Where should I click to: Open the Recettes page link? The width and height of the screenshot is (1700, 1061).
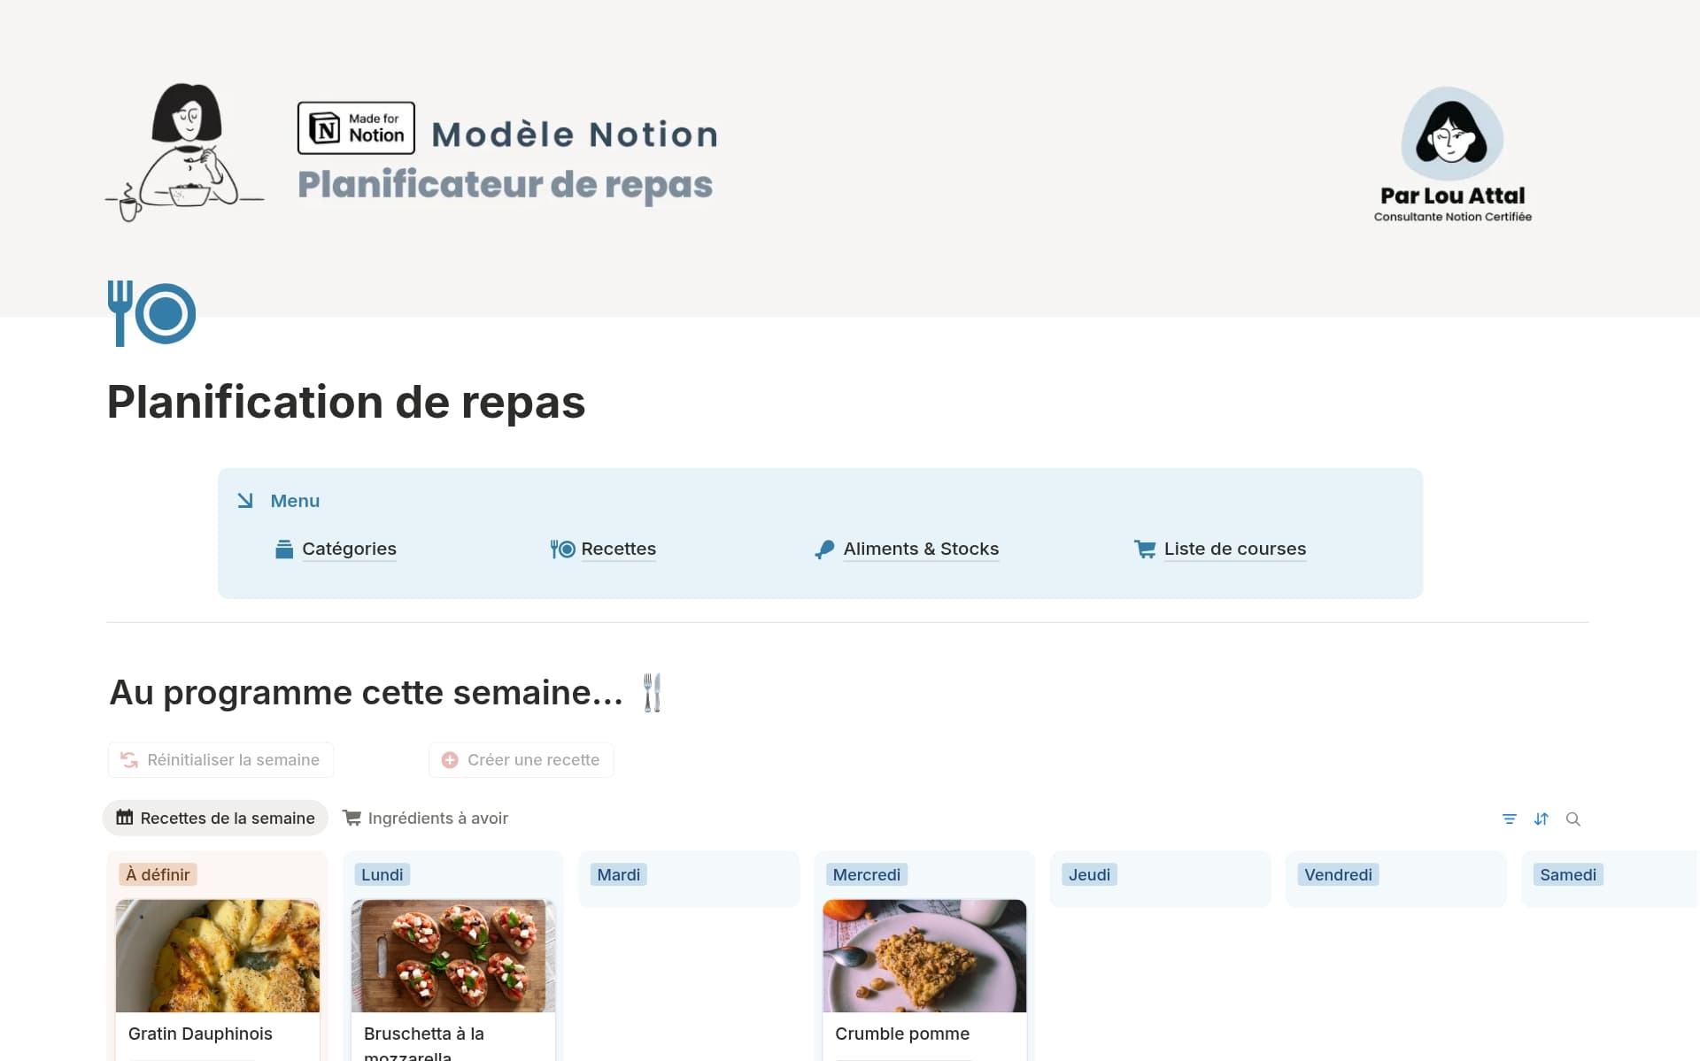[x=618, y=550]
